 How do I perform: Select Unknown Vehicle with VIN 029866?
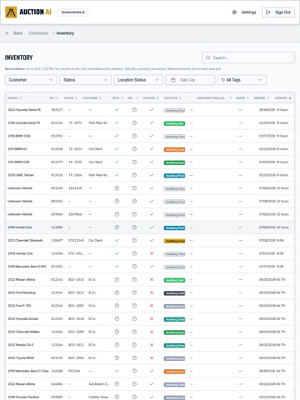pyautogui.click(x=150, y=214)
